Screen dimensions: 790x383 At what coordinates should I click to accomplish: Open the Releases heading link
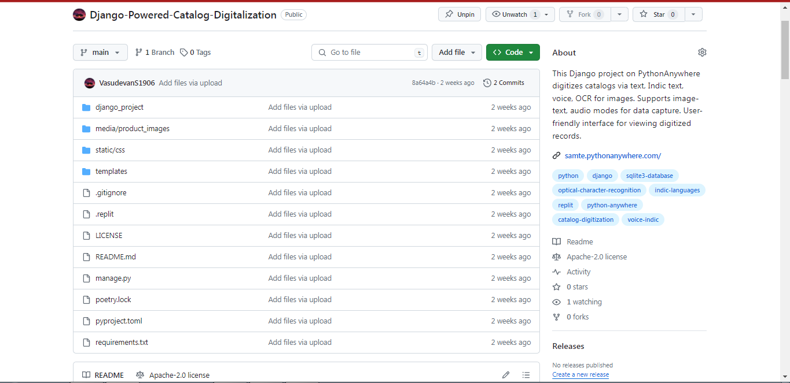568,347
